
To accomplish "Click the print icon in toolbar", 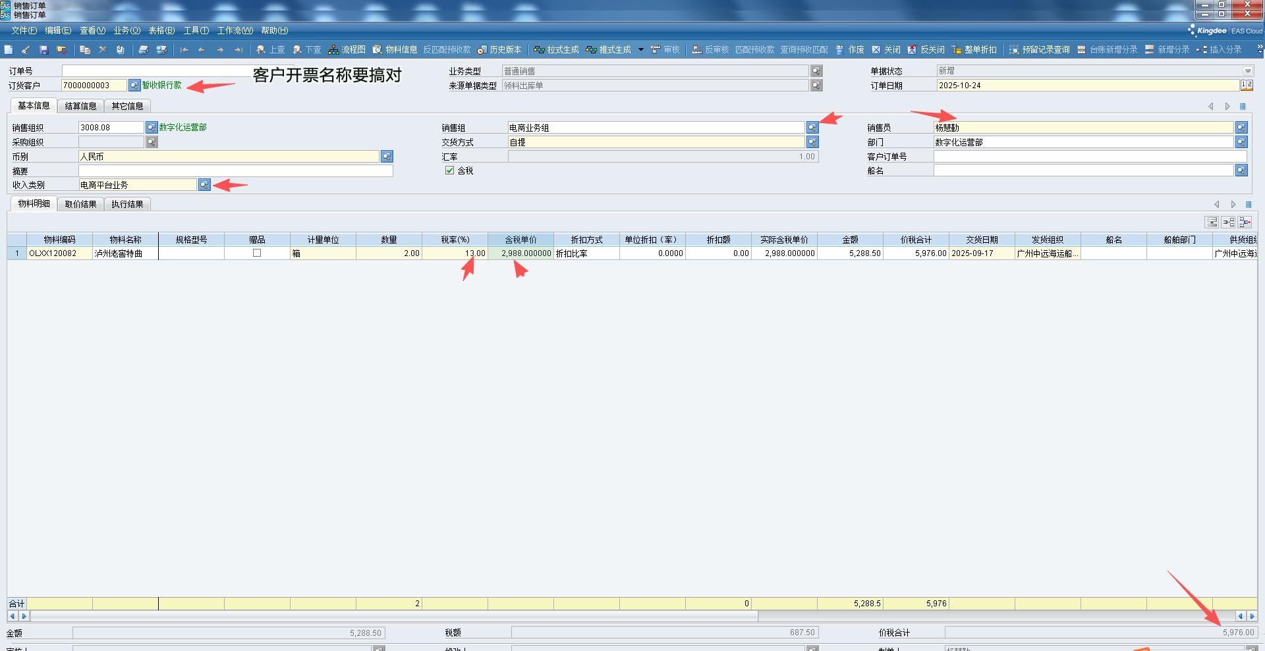I will pos(144,50).
